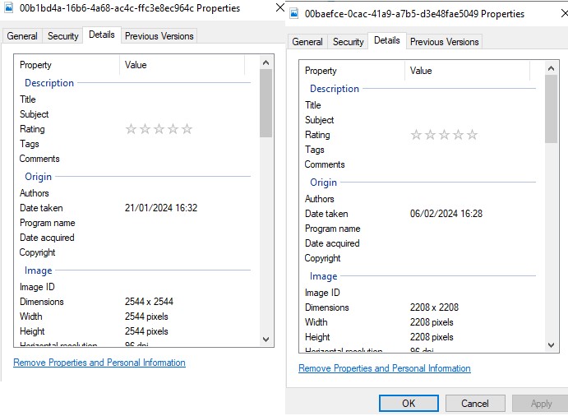Select Details tab in left window

coord(102,35)
